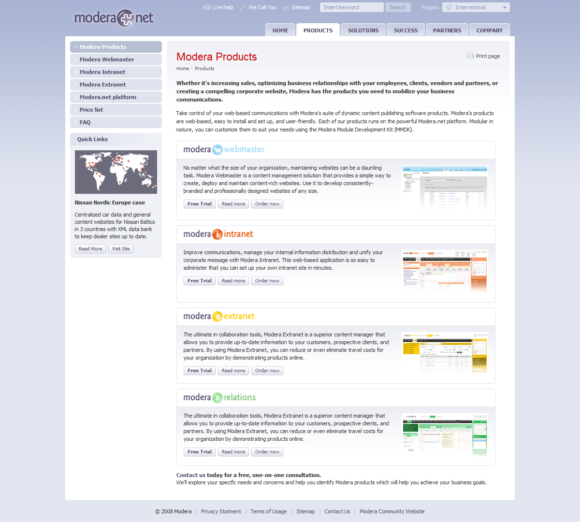This screenshot has width=580, height=522.
Task: Click the Home breadcrumb link
Action: pyautogui.click(x=183, y=69)
